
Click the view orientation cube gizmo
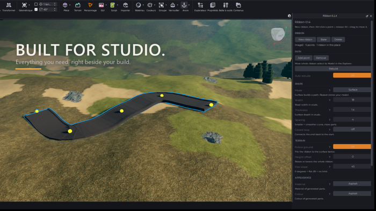click(278, 34)
